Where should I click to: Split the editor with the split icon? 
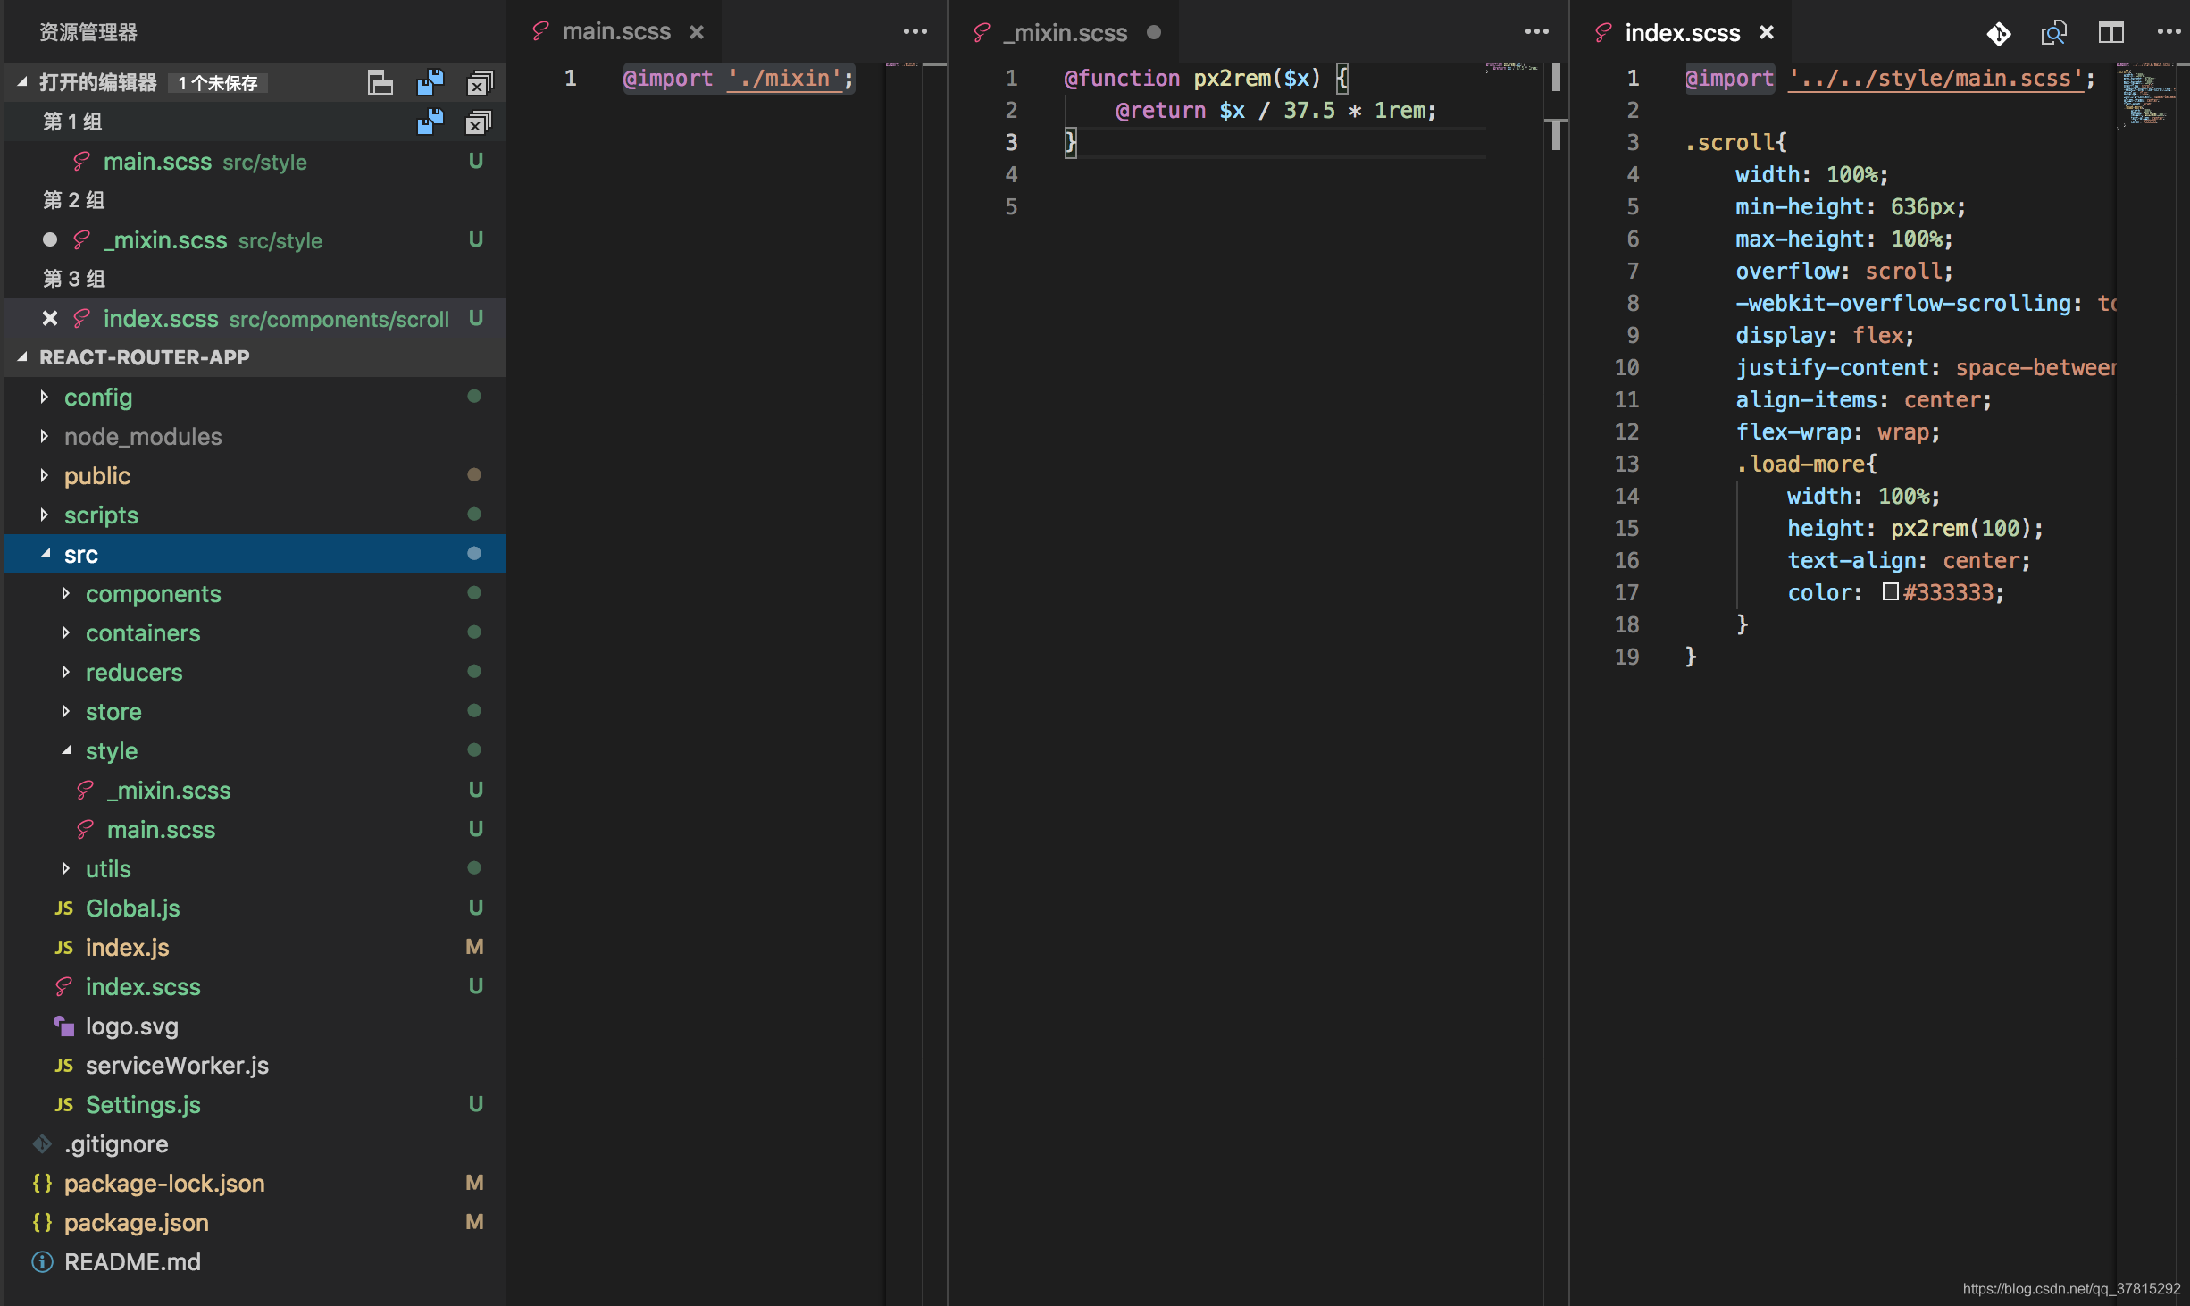(x=2111, y=33)
